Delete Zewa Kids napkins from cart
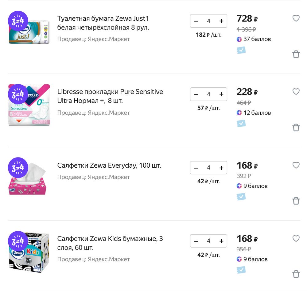The height and width of the screenshot is (291, 307). (x=296, y=274)
